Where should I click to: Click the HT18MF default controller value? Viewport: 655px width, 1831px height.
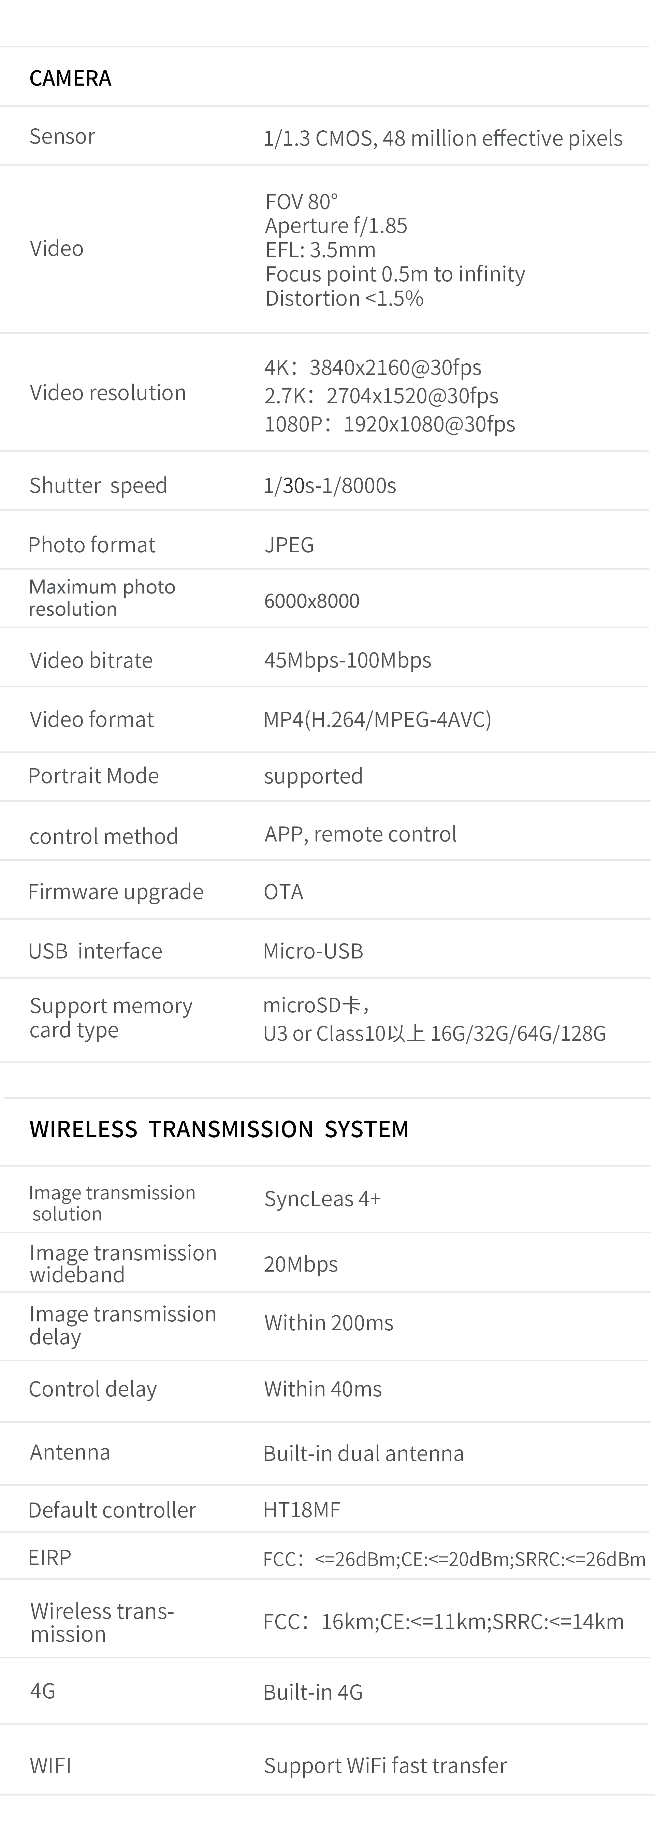click(302, 1510)
